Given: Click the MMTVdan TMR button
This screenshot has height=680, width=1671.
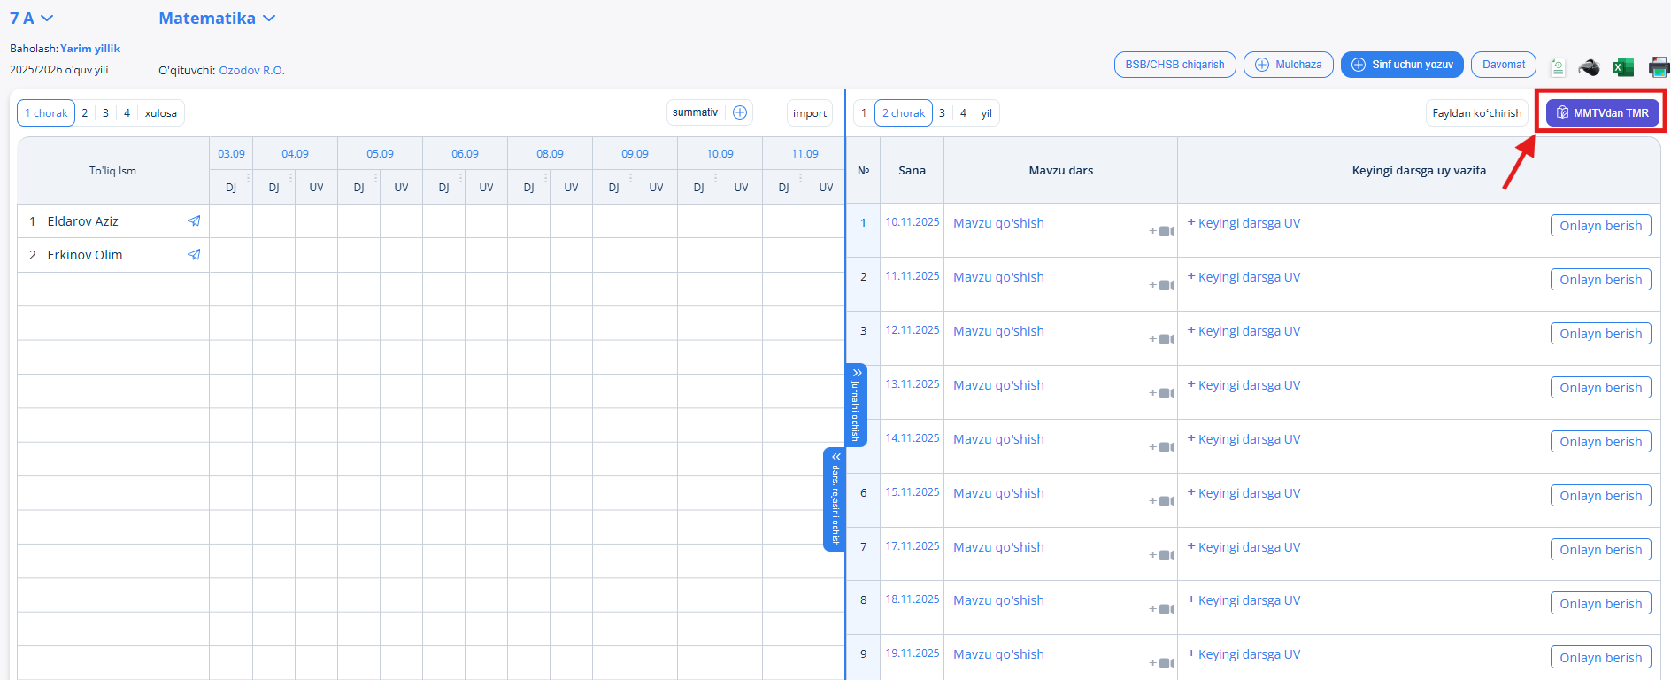Looking at the screenshot, I should [1602, 113].
